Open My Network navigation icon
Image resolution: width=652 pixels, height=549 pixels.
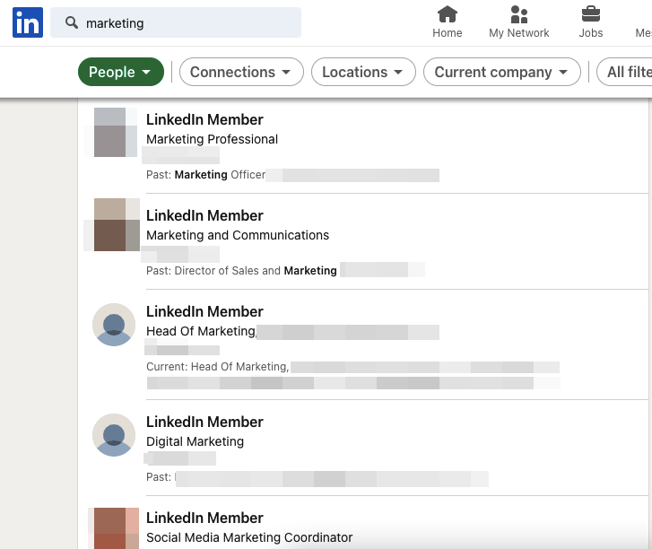tap(519, 22)
